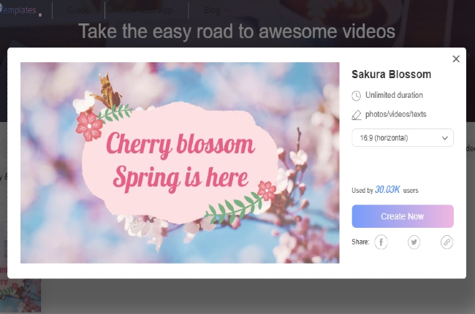Click the 30.03K users count

(386, 189)
